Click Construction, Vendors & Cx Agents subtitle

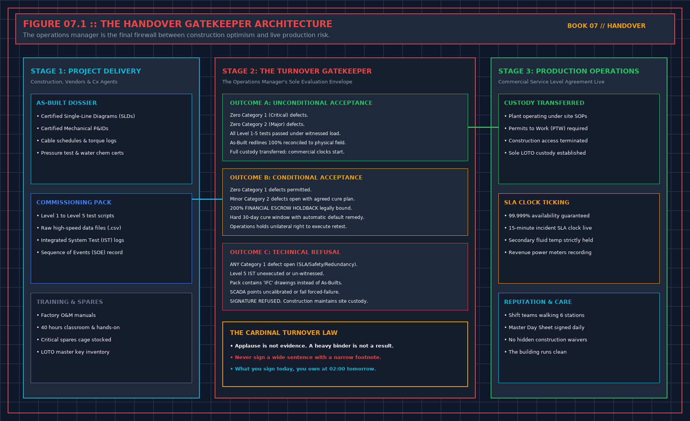[74, 82]
